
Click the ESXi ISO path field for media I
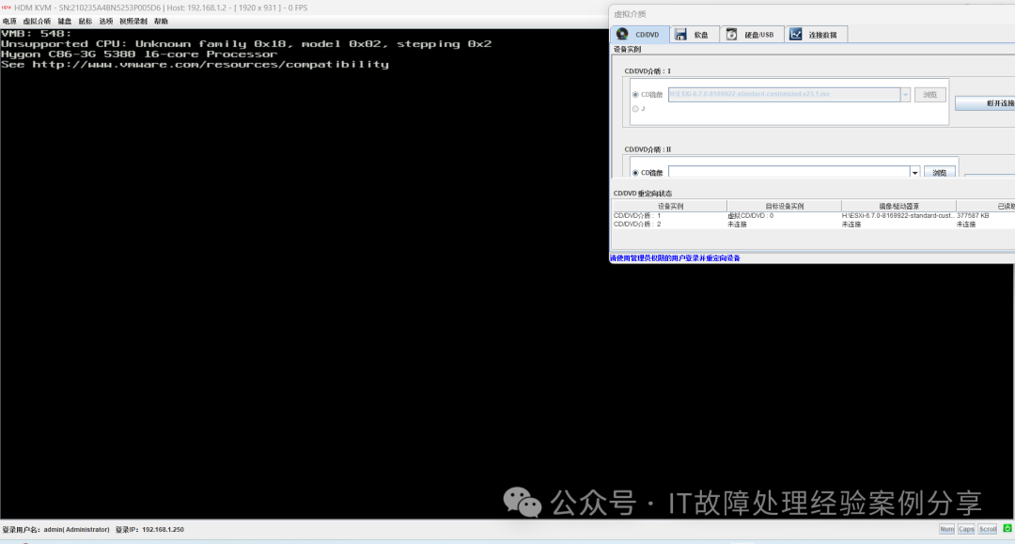[x=784, y=95]
